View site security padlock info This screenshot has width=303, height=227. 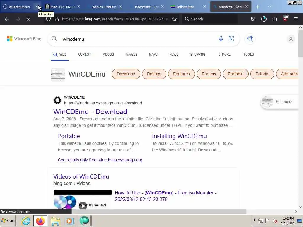click(57, 19)
